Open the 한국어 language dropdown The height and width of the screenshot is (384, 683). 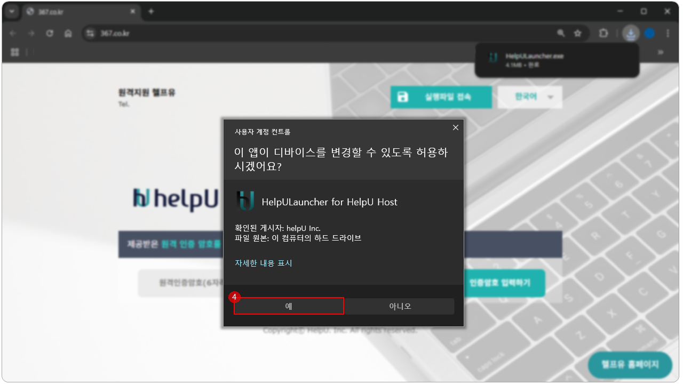click(530, 97)
